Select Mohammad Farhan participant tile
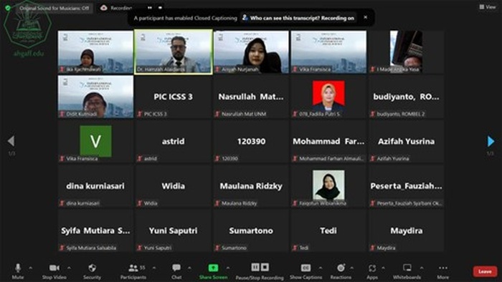 coord(328,141)
